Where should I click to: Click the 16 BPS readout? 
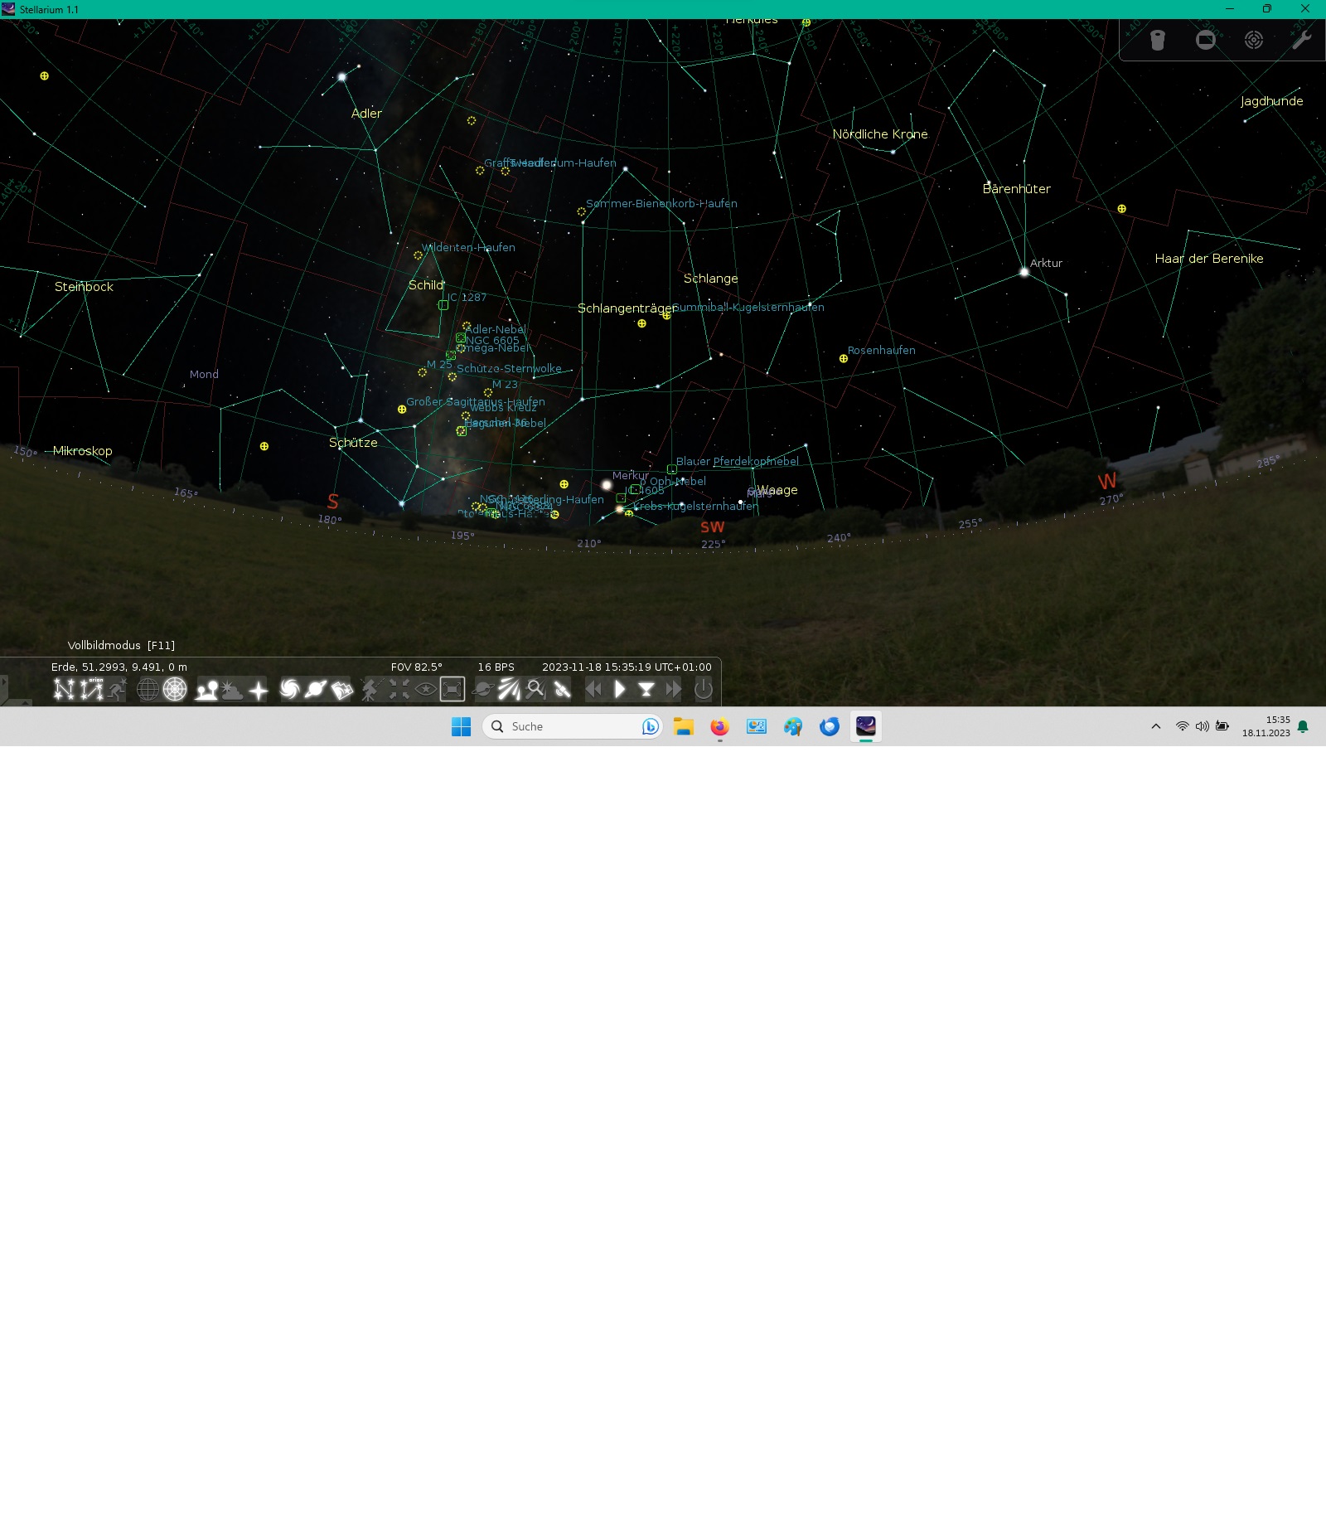coord(496,667)
